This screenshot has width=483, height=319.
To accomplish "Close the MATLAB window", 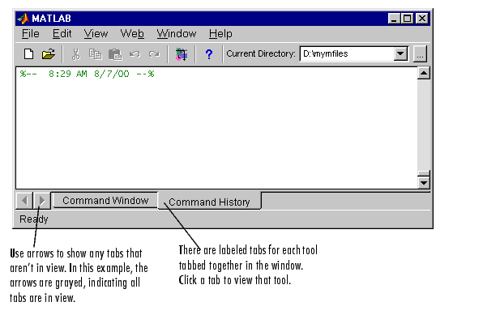I will pos(421,19).
